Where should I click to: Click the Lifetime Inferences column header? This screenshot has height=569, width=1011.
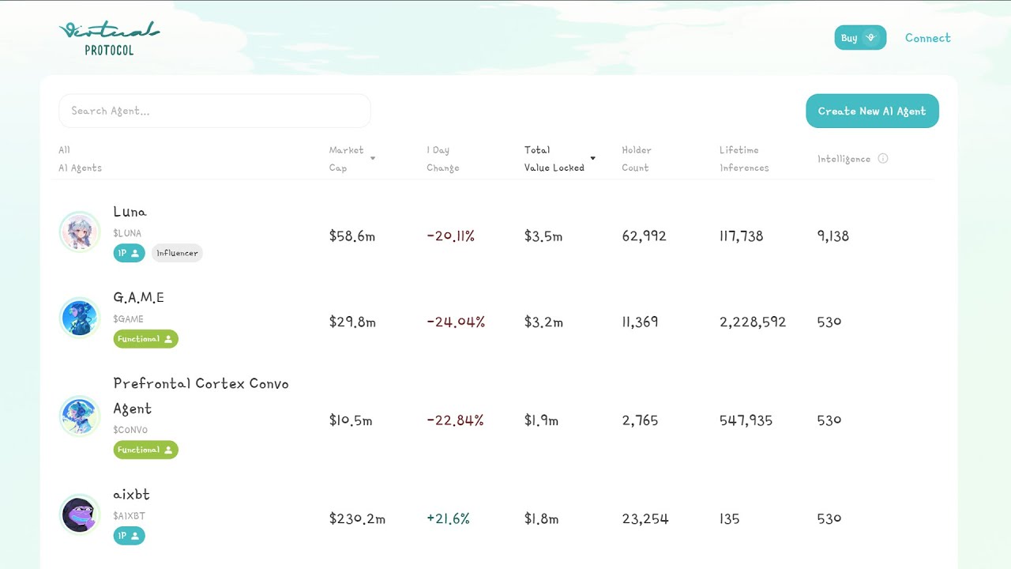(x=743, y=159)
